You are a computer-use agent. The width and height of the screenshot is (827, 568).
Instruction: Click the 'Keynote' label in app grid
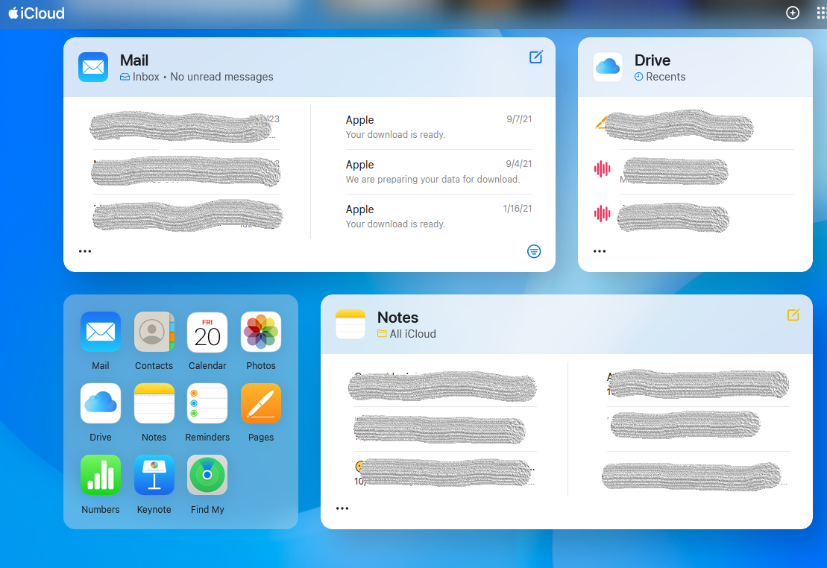154,509
